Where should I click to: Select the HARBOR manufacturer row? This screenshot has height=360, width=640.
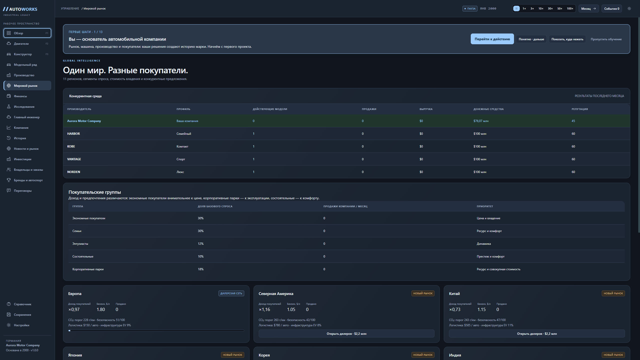[346, 133]
